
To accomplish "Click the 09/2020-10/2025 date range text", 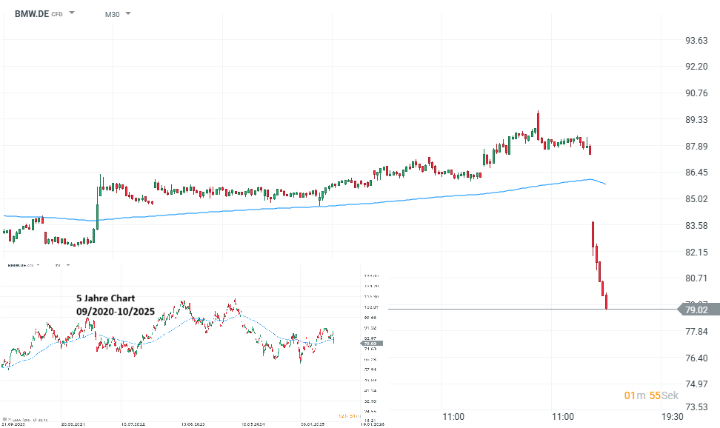I will [116, 312].
